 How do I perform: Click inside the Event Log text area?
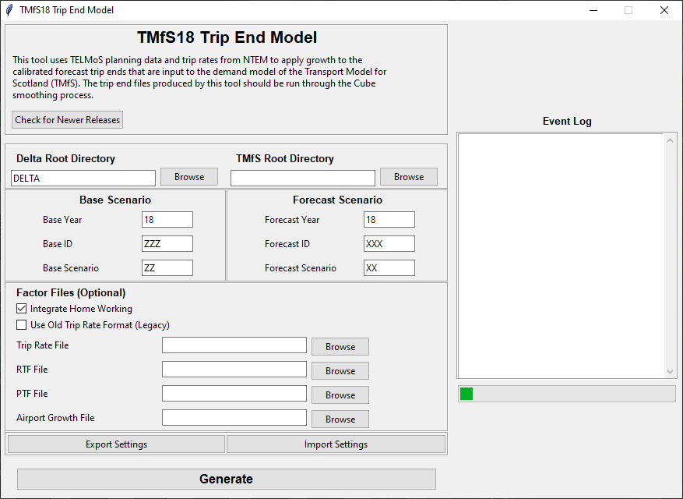pos(561,256)
